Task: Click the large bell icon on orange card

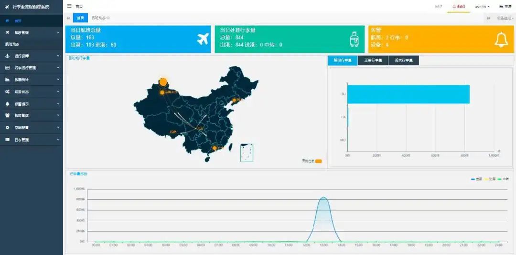Action: [x=501, y=40]
